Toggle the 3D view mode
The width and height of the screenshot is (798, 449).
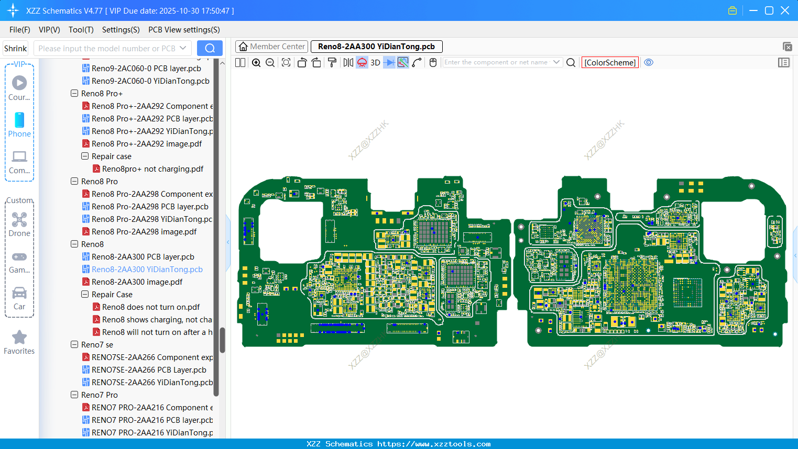click(375, 63)
